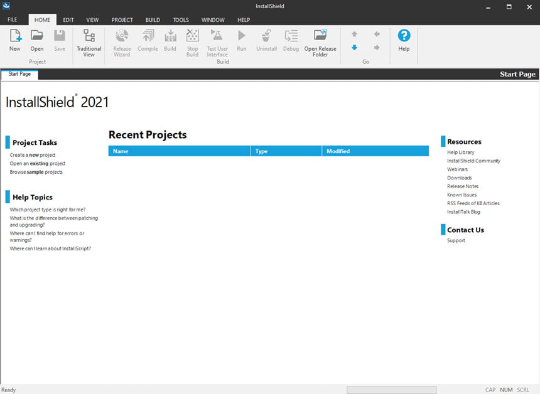
Task: Sort recent projects by Type column
Action: coord(286,151)
